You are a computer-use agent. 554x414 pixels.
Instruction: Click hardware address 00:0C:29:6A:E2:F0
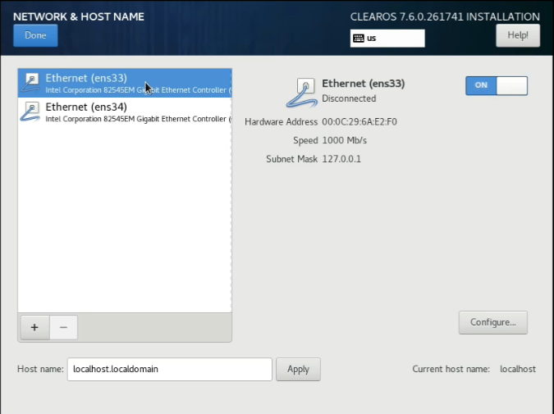tap(359, 122)
